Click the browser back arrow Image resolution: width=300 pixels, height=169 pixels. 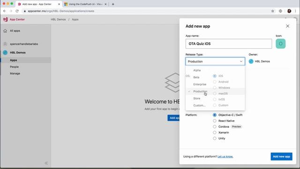5,11
